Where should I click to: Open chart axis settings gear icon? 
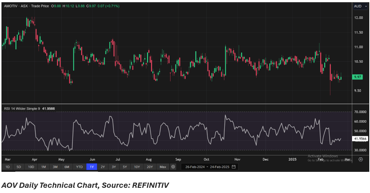[361, 159]
